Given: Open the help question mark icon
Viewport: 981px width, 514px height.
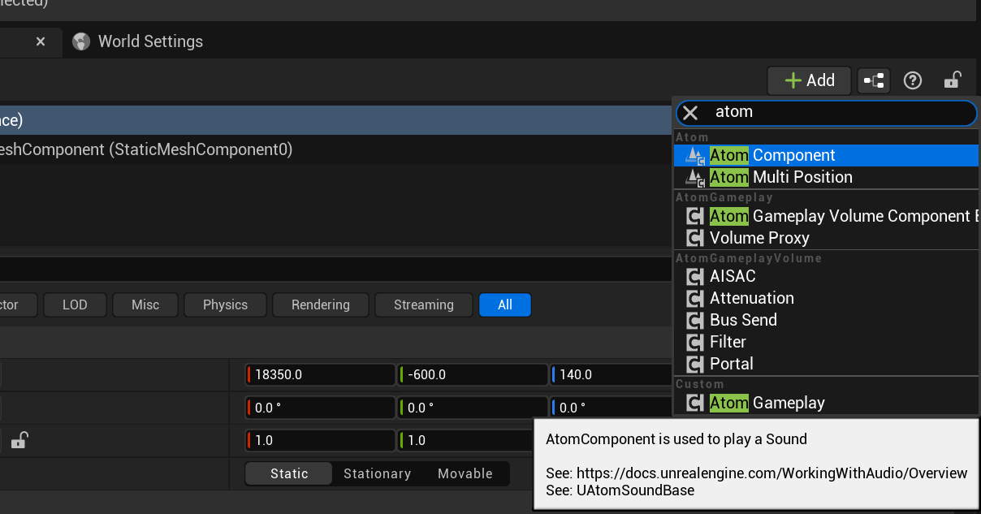Looking at the screenshot, I should click(913, 80).
